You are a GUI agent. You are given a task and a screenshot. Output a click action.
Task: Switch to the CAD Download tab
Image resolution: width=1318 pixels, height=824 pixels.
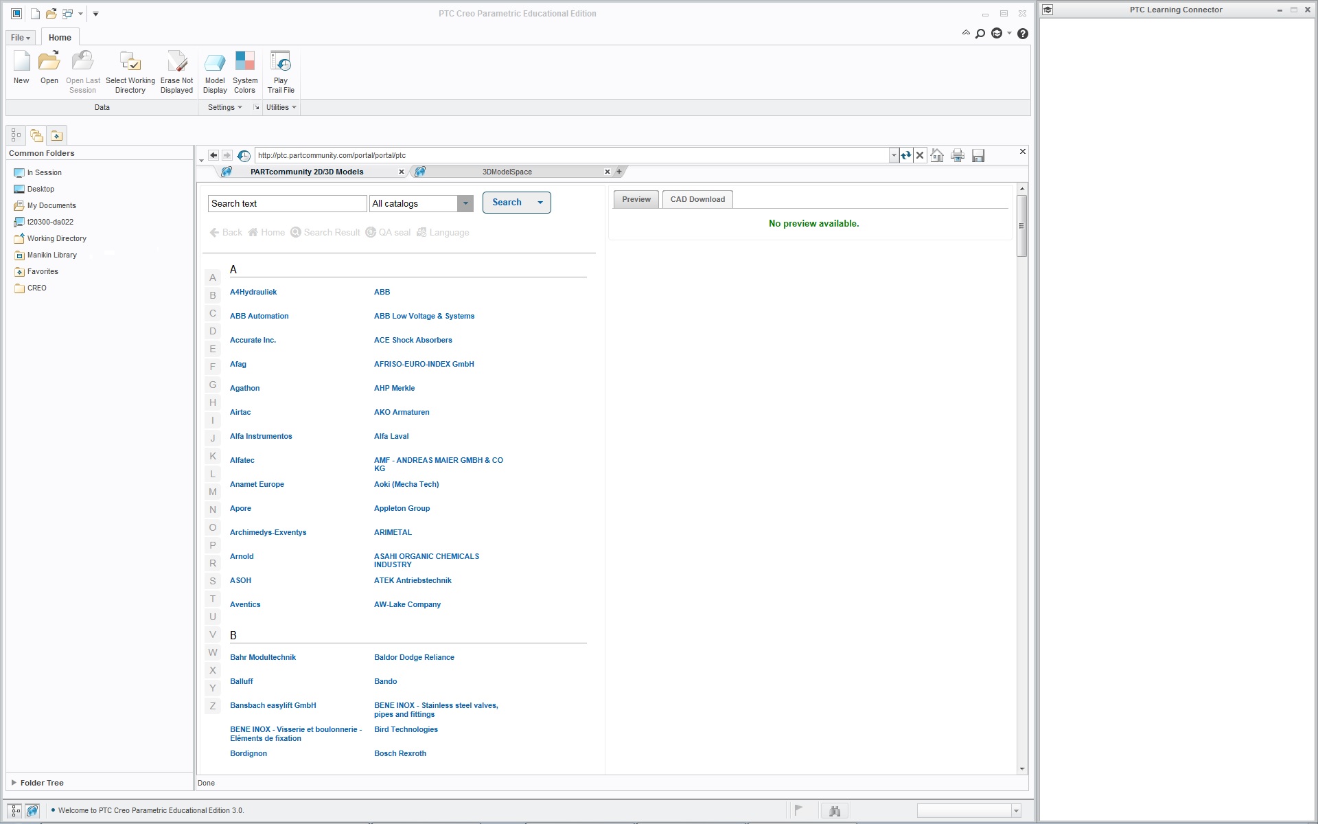coord(697,200)
